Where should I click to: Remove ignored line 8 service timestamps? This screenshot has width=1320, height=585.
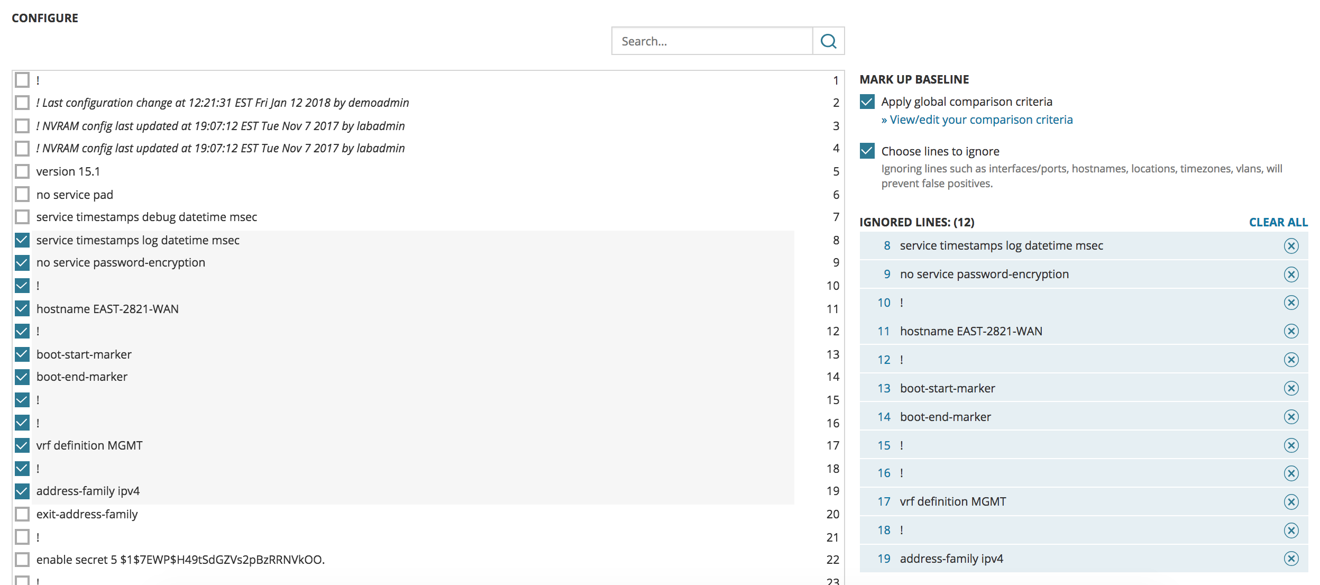tap(1291, 246)
